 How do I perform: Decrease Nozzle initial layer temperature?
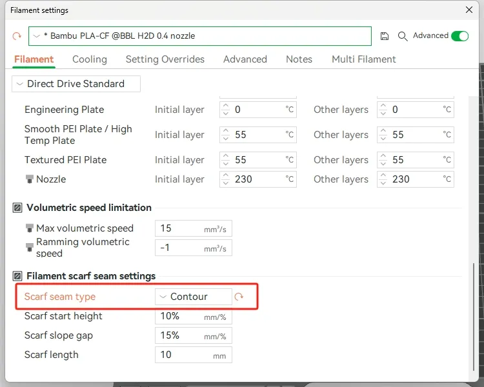tap(226, 183)
